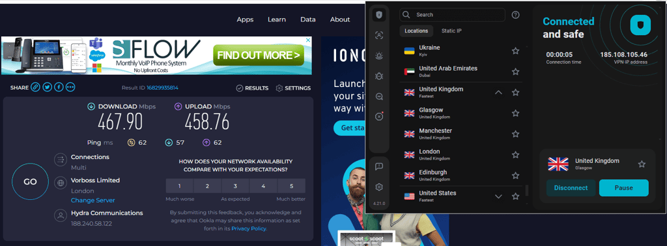
Task: Click the Search locations field
Action: [452, 15]
